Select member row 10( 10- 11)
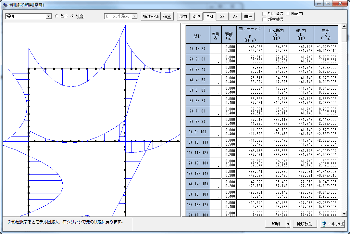The width and height of the screenshot is (350, 234). [198, 142]
